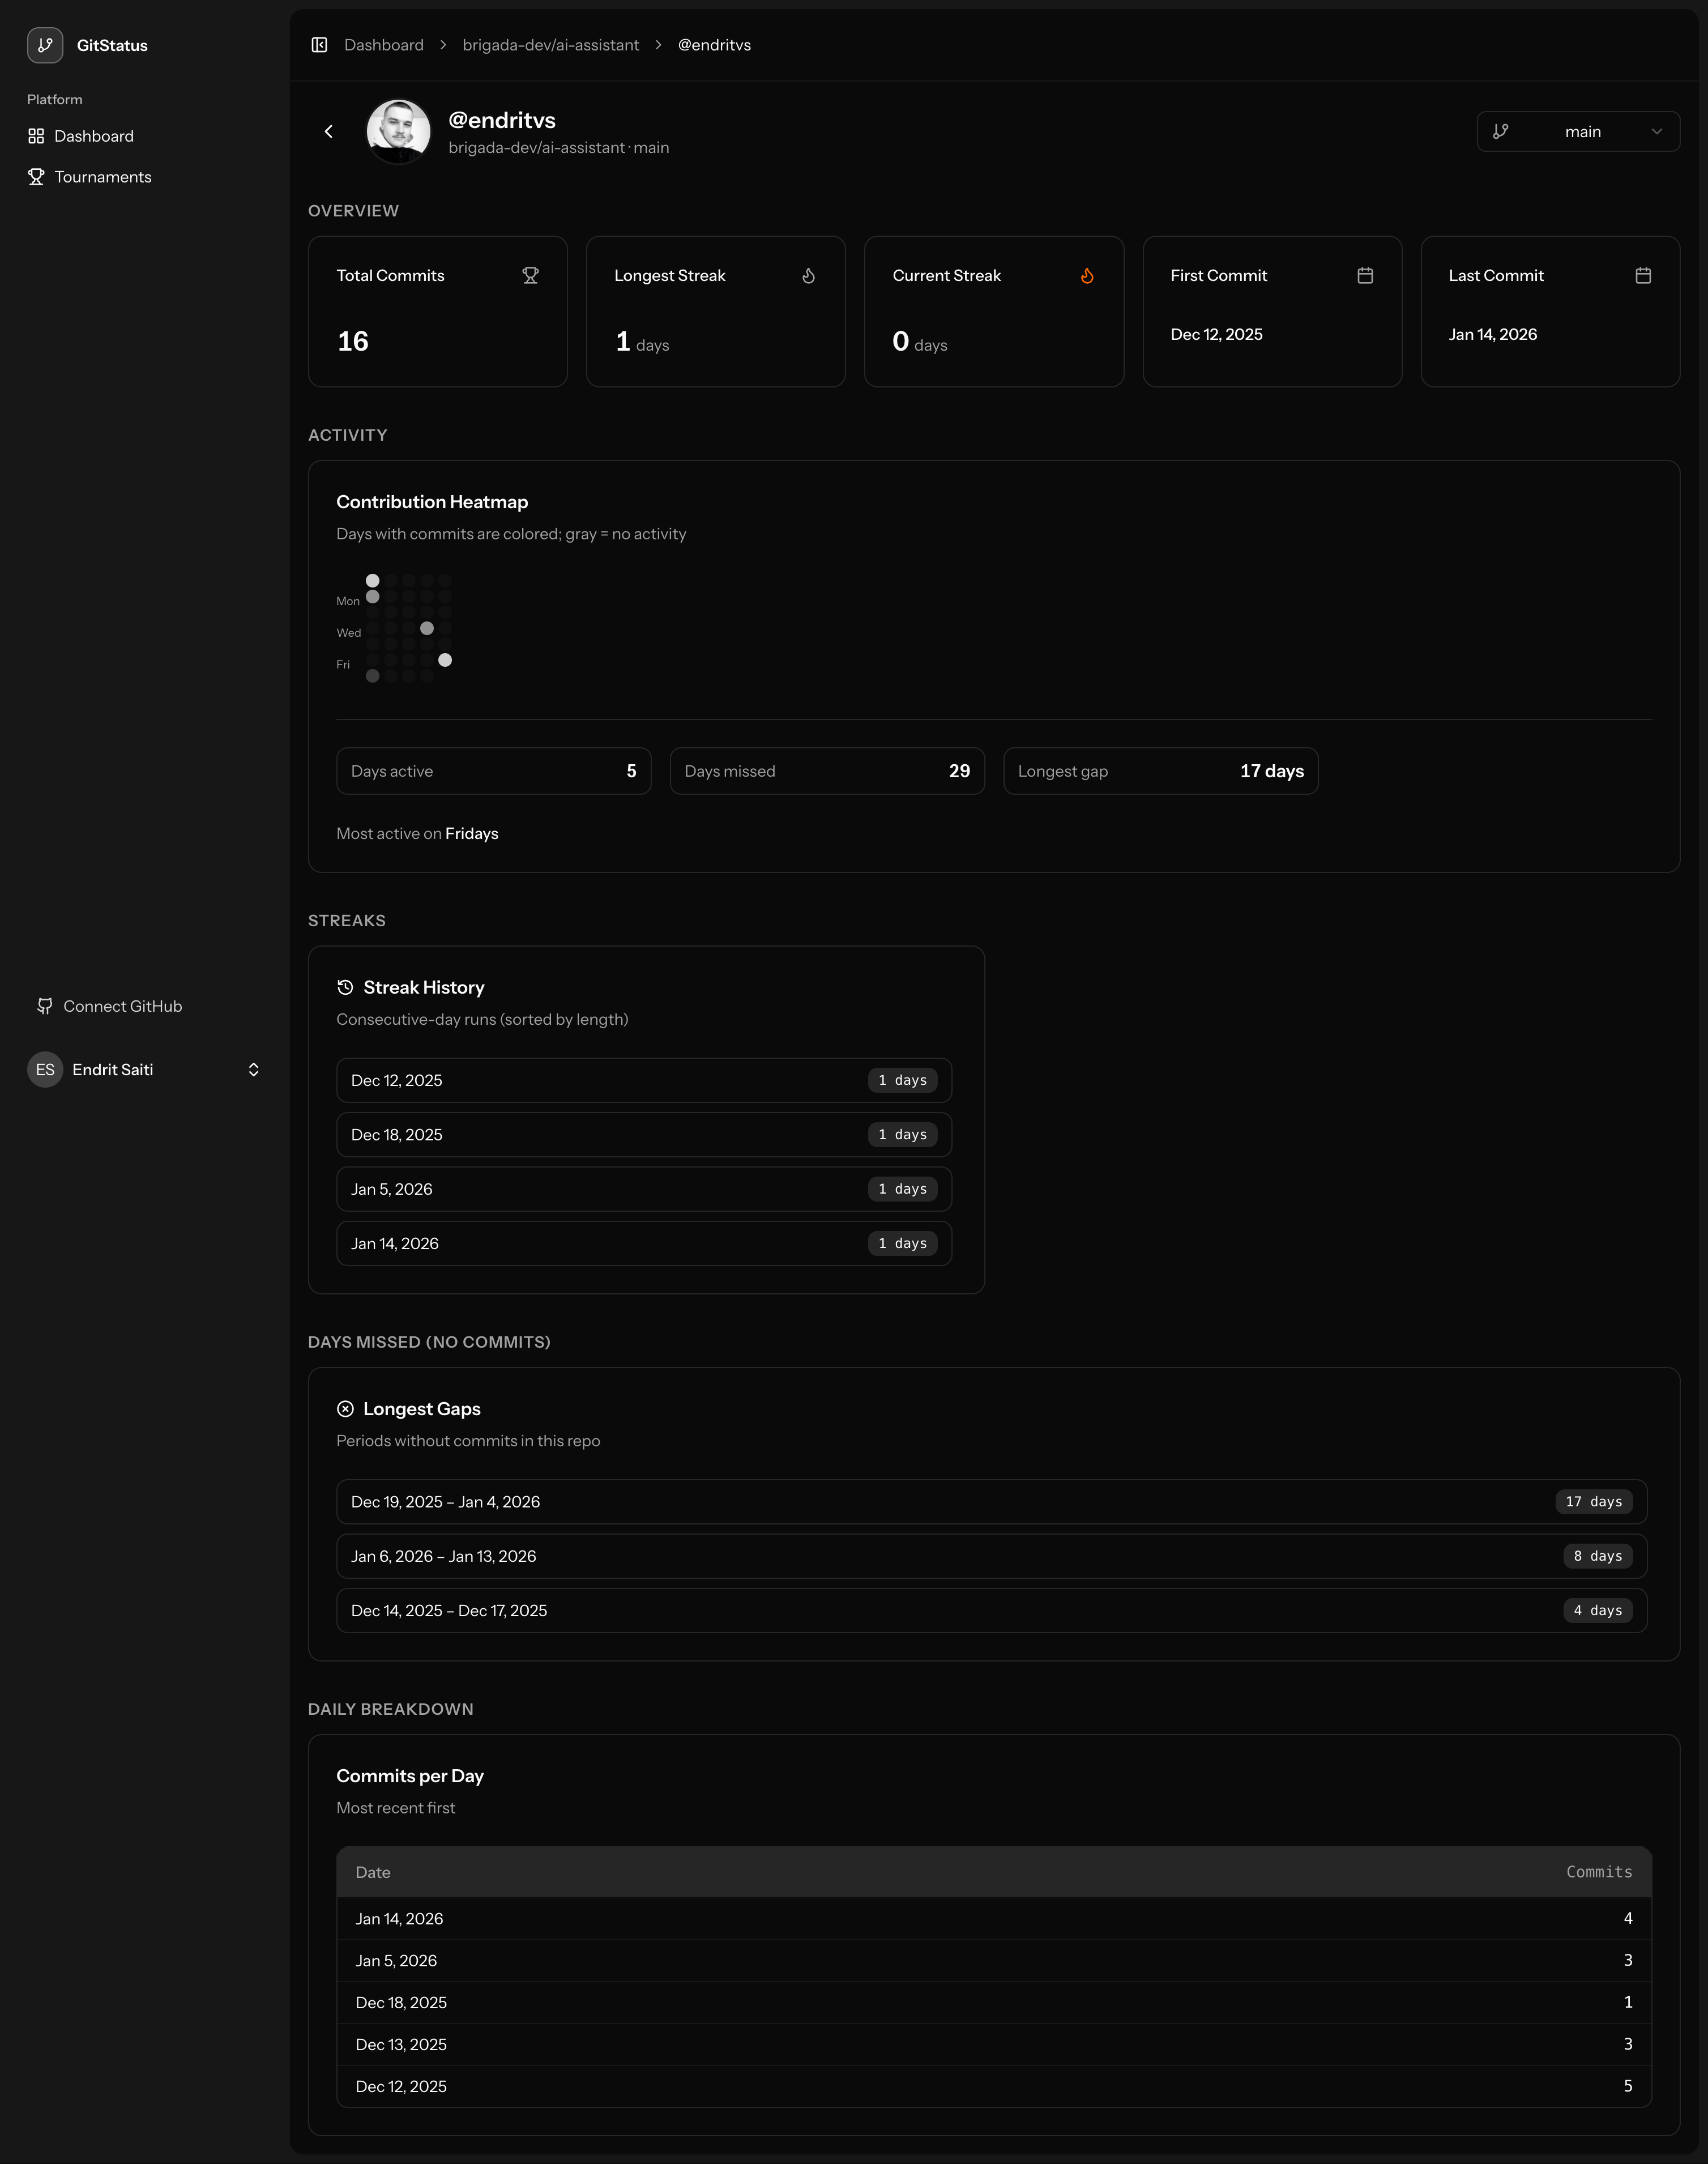The width and height of the screenshot is (1708, 2164).
Task: Click the circled-x icon beside Longest Gaps
Action: pos(345,1408)
